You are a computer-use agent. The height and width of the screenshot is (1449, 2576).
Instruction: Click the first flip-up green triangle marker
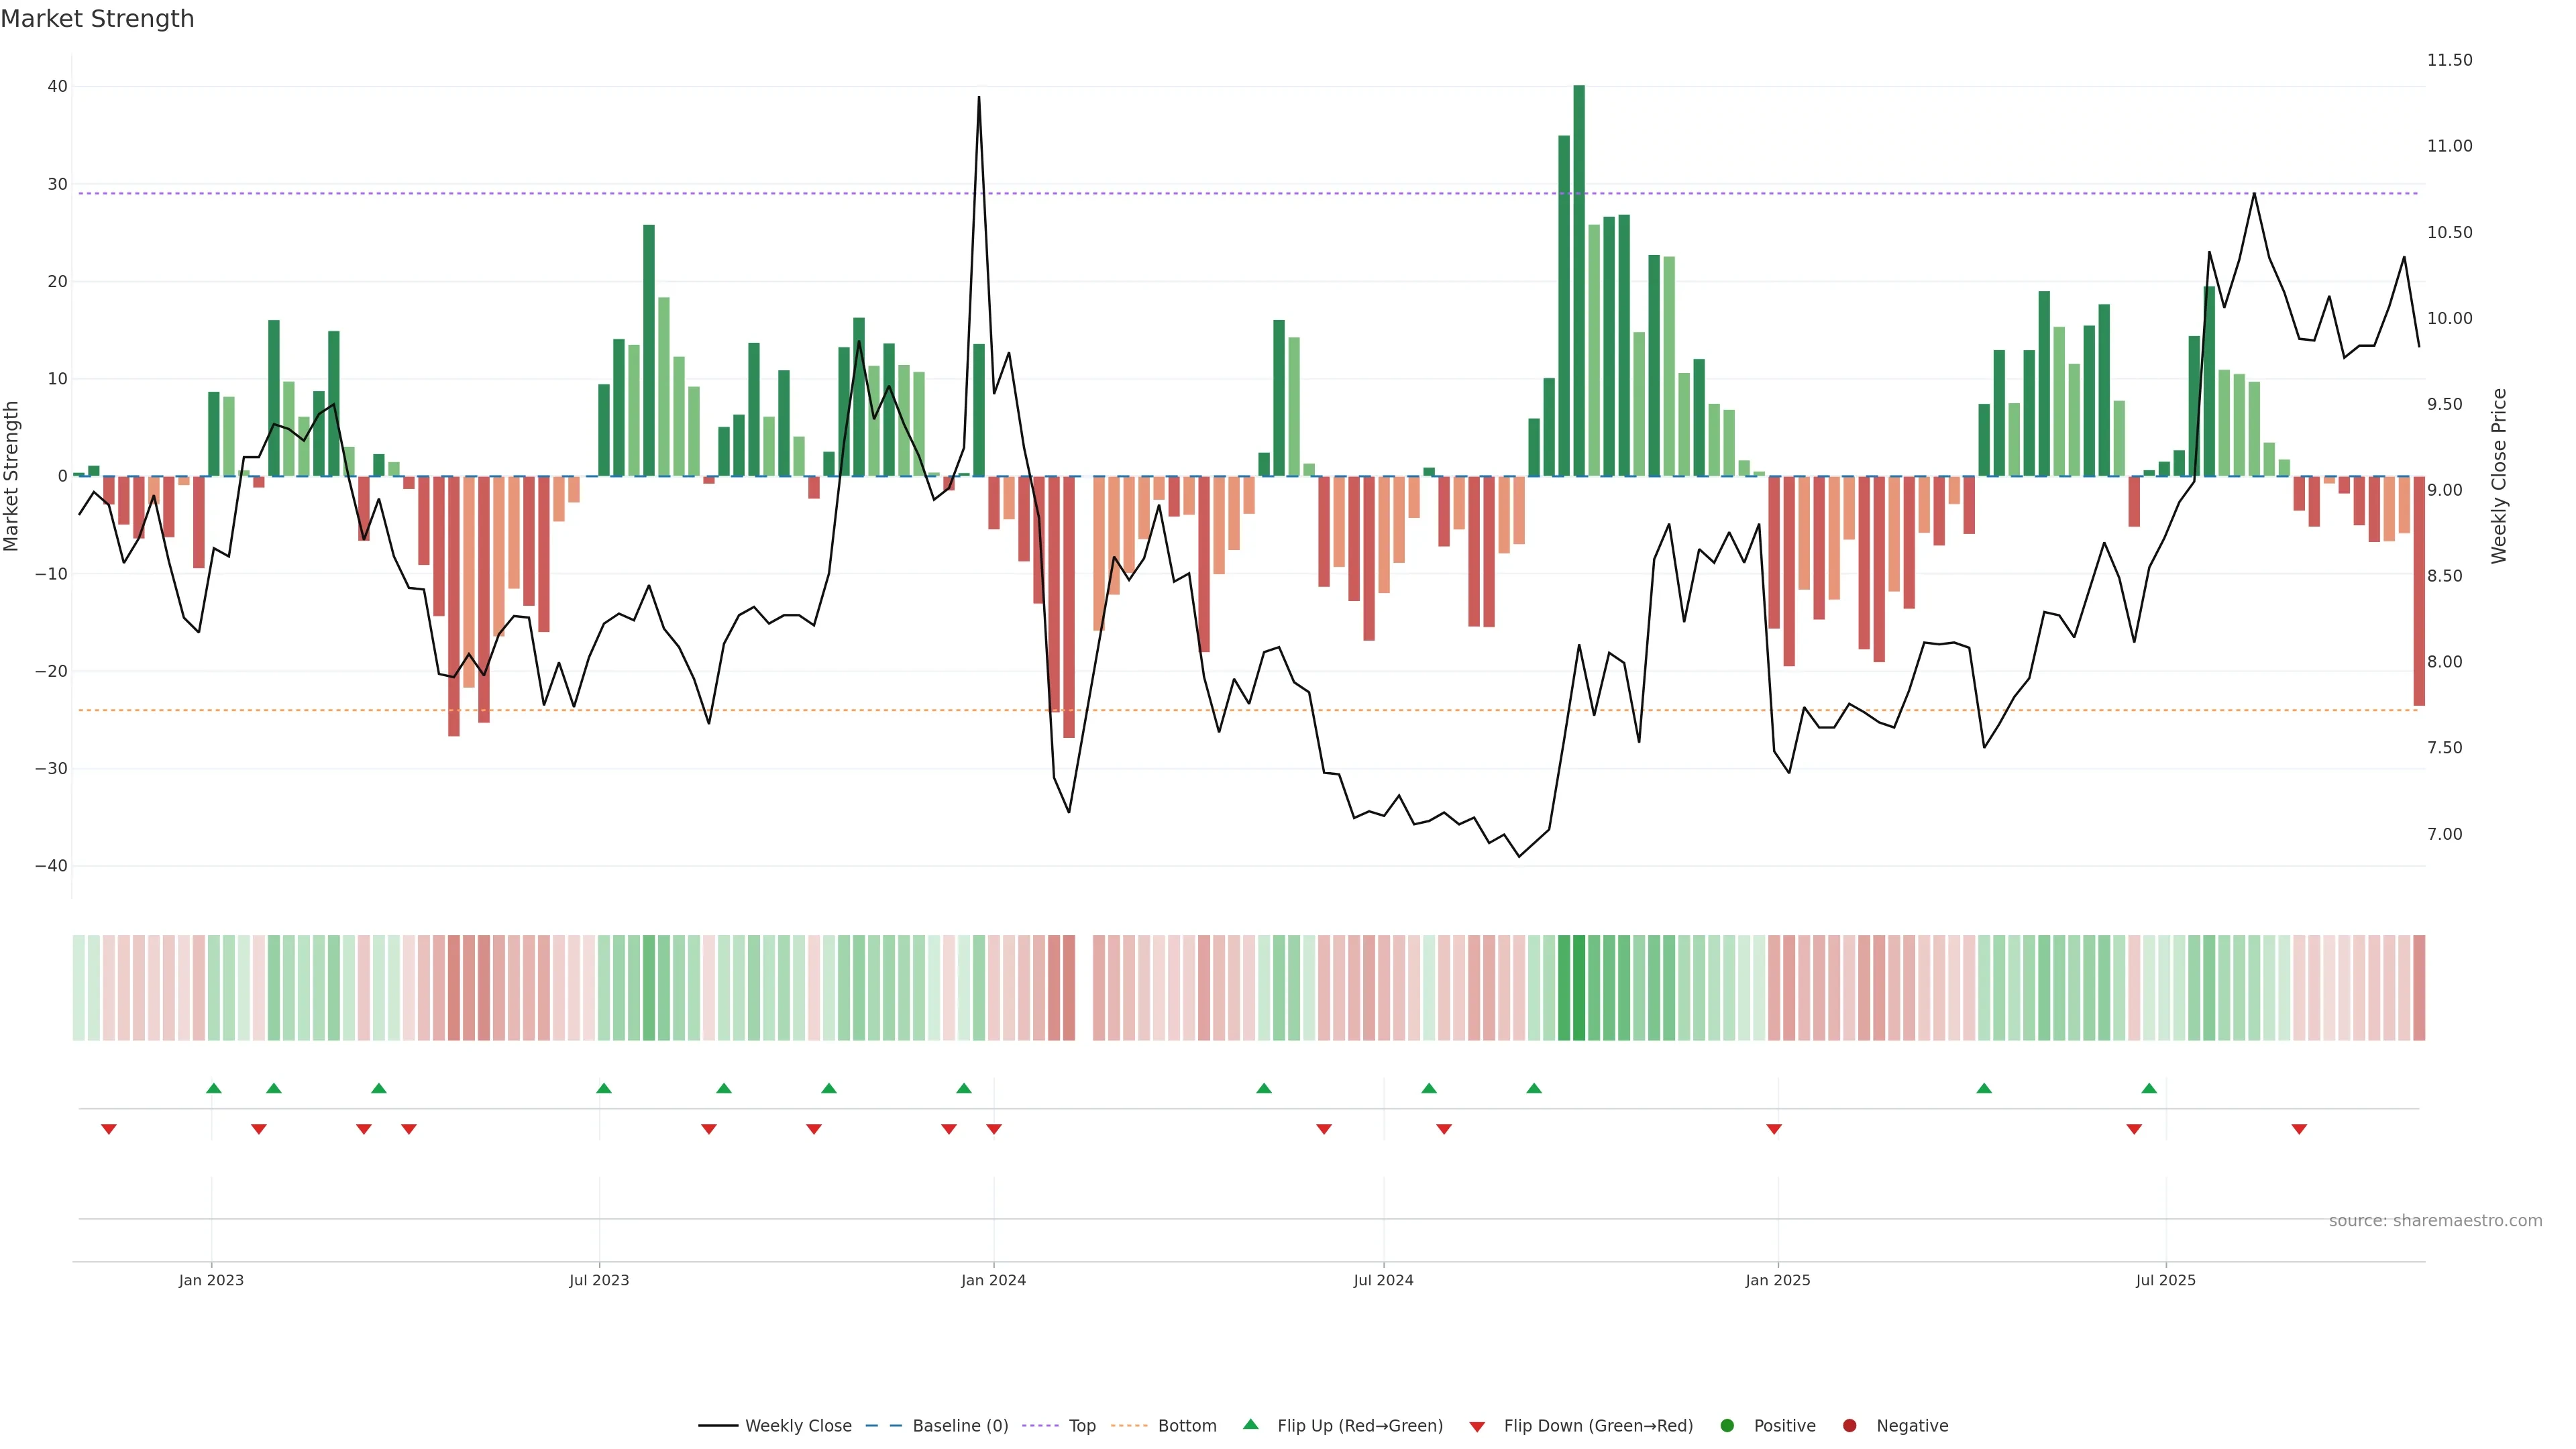click(213, 1088)
